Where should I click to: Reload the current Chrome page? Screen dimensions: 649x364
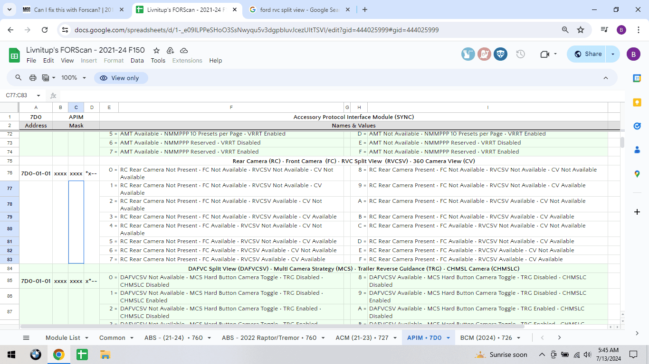pyautogui.click(x=45, y=30)
